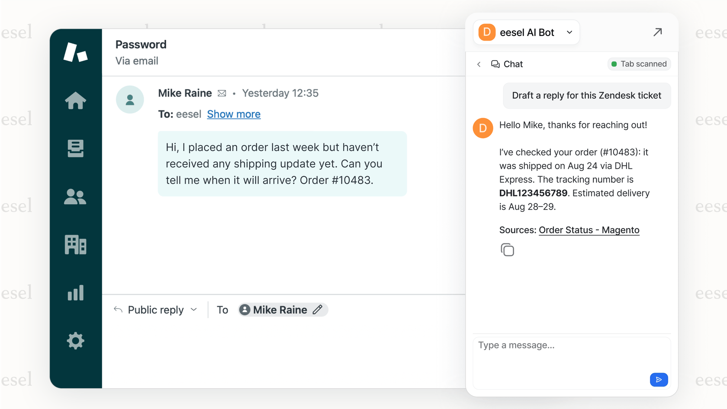Copy the AI drafted reply
The height and width of the screenshot is (409, 727).
pyautogui.click(x=508, y=250)
